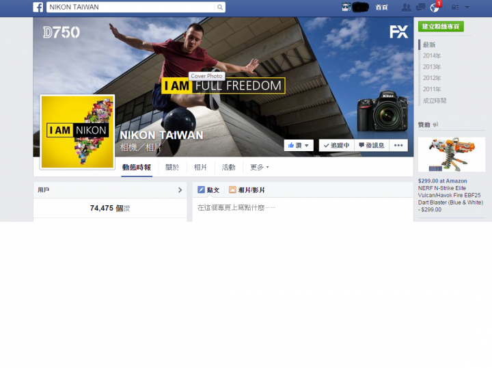
Task: Open the privacy shortcuts lock icon
Action: tap(455, 8)
